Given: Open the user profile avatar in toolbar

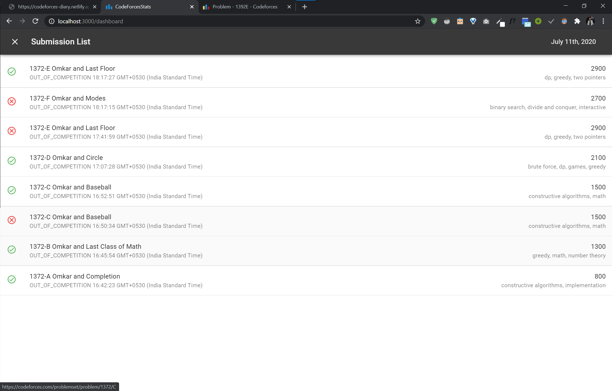Looking at the screenshot, I should [590, 21].
